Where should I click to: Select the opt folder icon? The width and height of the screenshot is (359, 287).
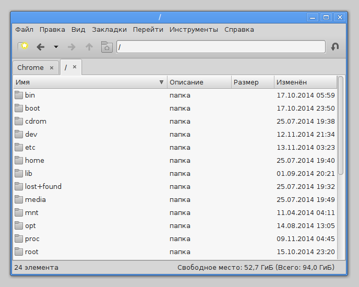(x=19, y=225)
